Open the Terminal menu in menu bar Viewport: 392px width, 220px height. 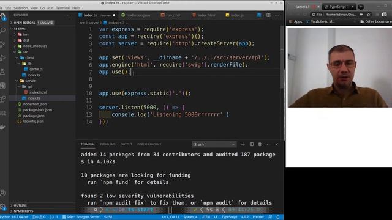point(62,8)
